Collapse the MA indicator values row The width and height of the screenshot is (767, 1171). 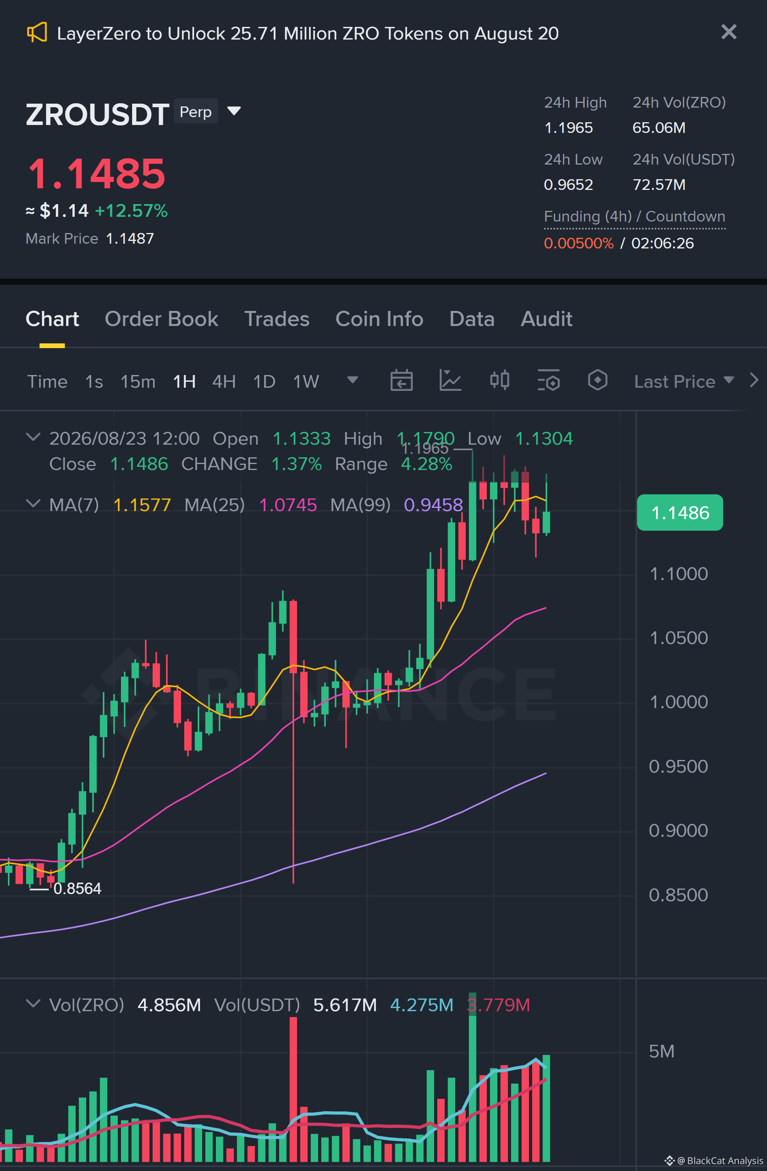(x=33, y=503)
